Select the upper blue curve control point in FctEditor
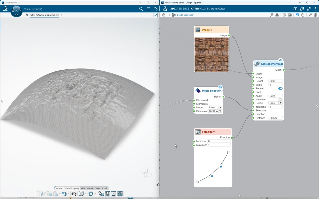The width and height of the screenshot is (319, 199). (221, 167)
